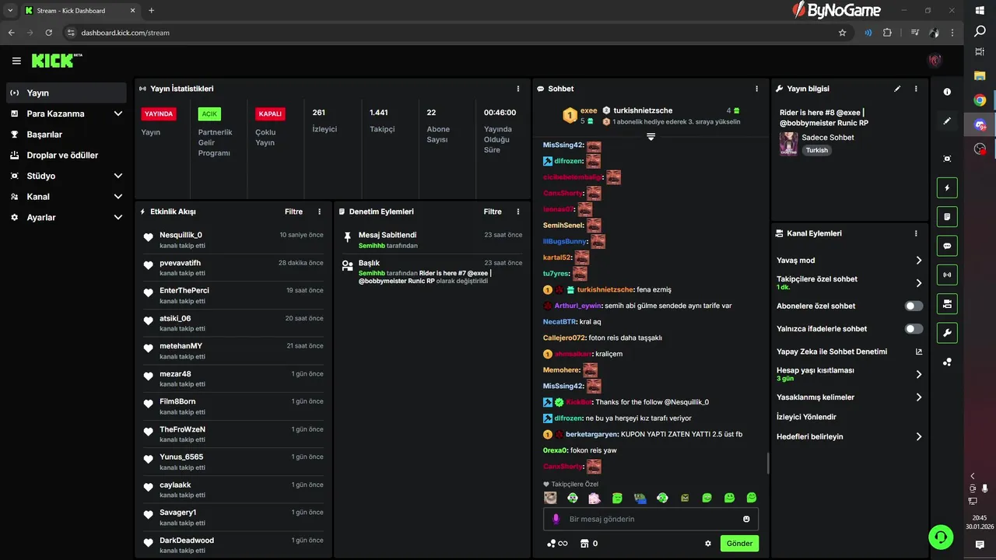Open Windows search from taskbar

pyautogui.click(x=980, y=32)
